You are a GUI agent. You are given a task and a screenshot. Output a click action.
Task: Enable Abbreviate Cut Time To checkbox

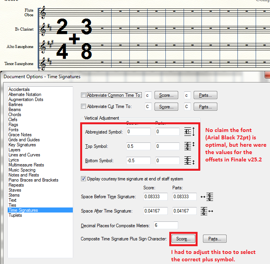point(84,106)
